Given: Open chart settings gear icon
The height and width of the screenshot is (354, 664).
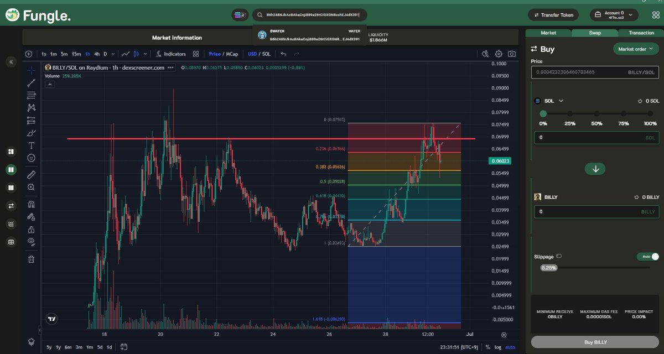Looking at the screenshot, I should (499, 54).
